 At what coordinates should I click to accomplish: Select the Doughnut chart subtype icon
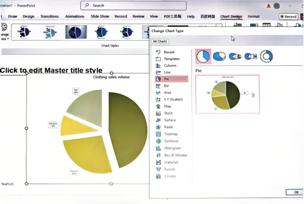pos(267,56)
